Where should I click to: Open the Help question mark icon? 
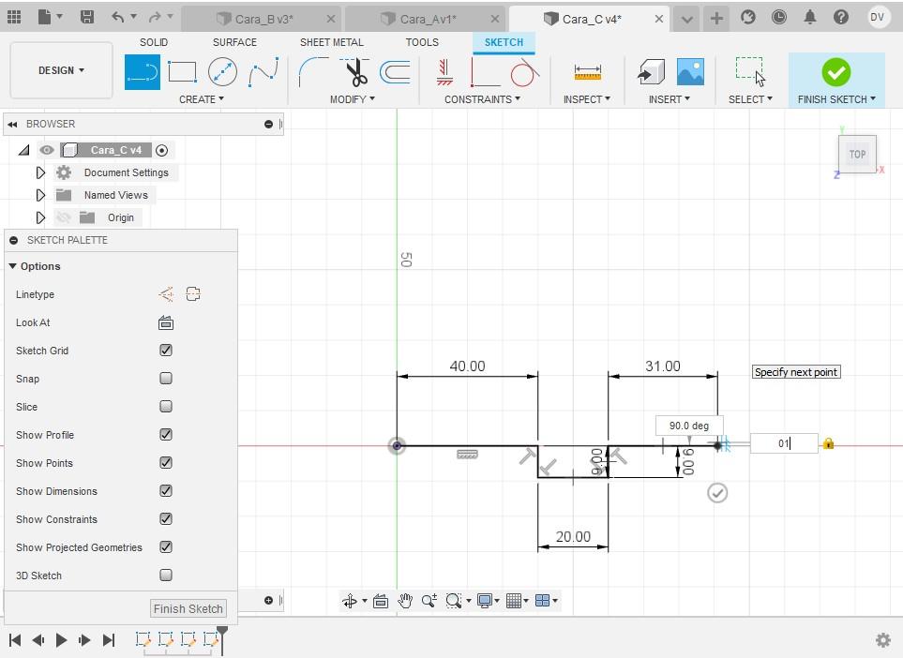tap(841, 17)
